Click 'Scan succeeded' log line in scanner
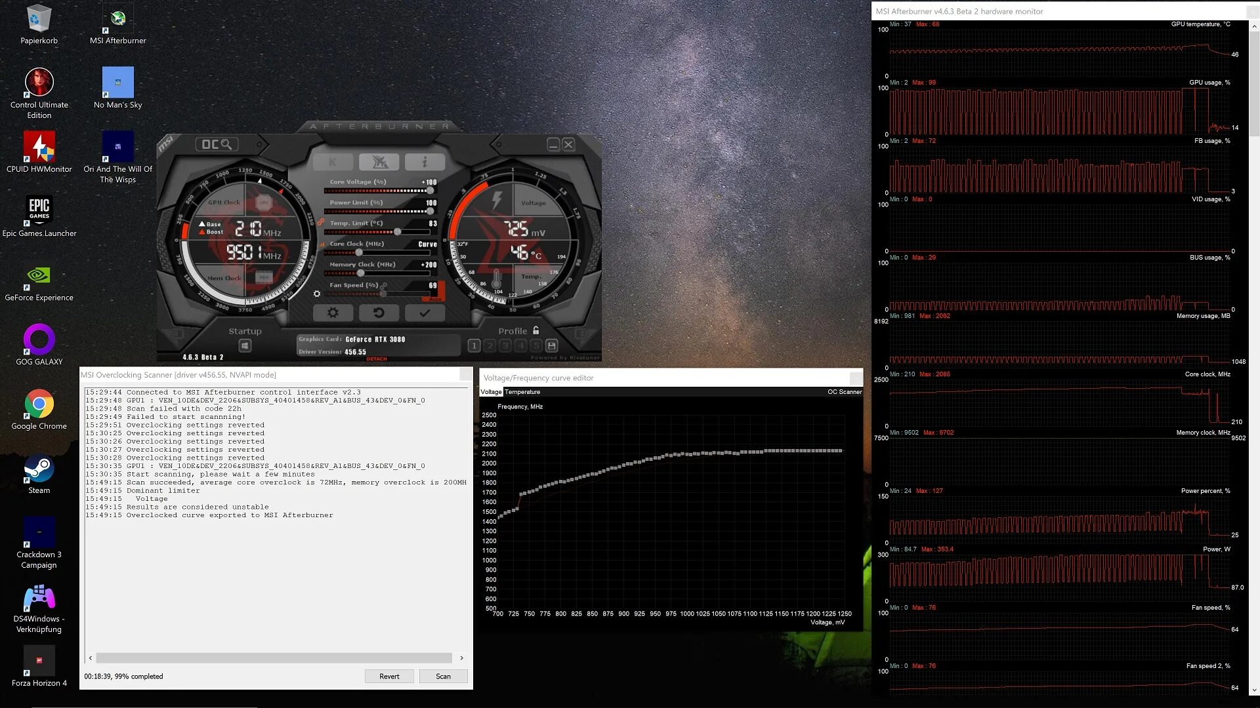This screenshot has height=708, width=1260. (276, 482)
